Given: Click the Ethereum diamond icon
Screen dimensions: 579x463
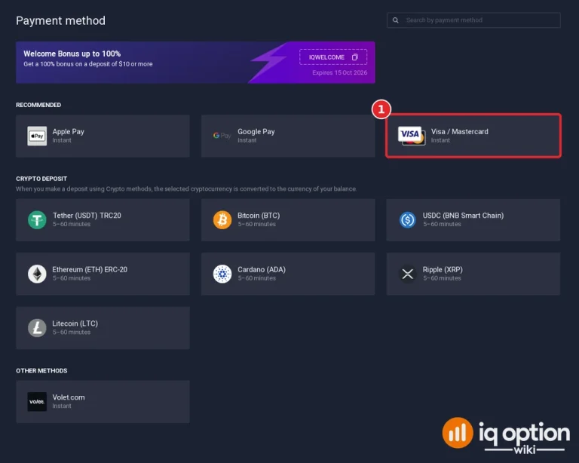Looking at the screenshot, I should click(37, 274).
